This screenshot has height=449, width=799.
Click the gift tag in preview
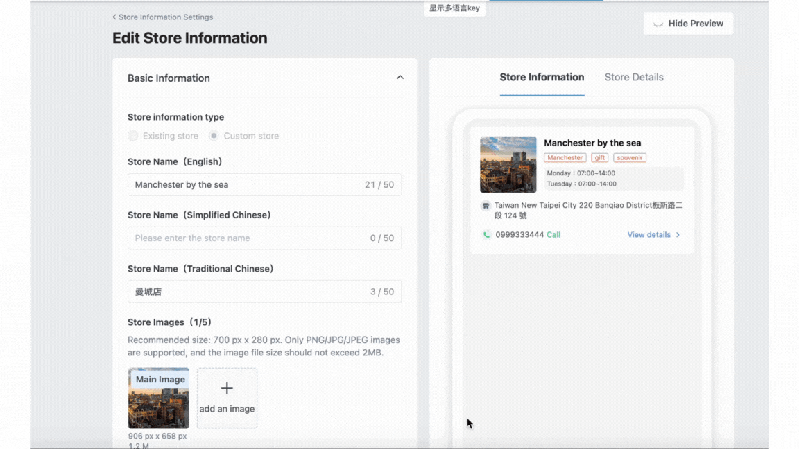600,158
